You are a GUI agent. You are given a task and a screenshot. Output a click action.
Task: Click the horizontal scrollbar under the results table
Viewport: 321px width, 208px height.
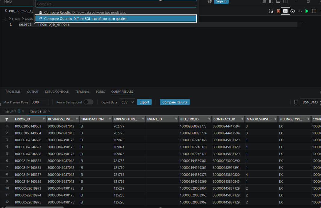click(34, 207)
